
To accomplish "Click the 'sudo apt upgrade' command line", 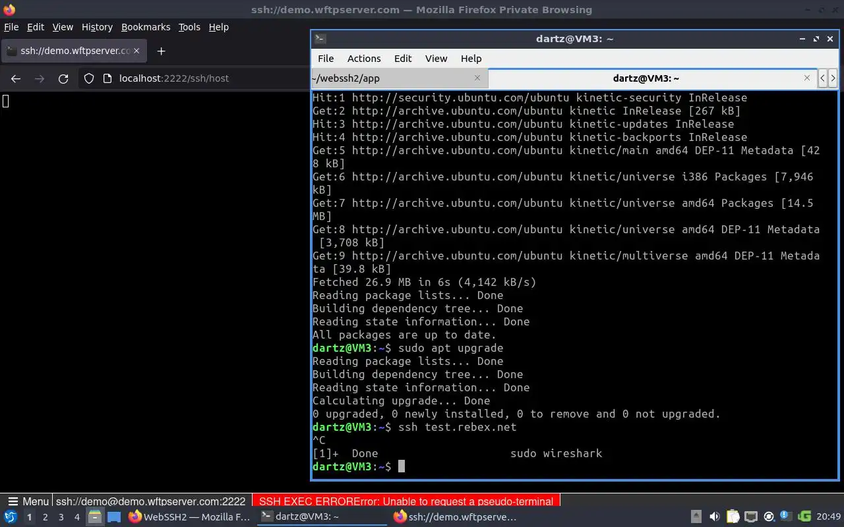I will coord(450,348).
